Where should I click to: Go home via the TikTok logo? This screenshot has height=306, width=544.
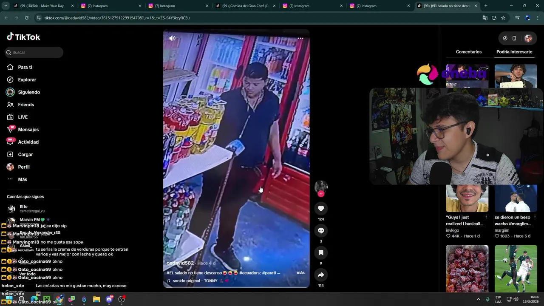[23, 37]
